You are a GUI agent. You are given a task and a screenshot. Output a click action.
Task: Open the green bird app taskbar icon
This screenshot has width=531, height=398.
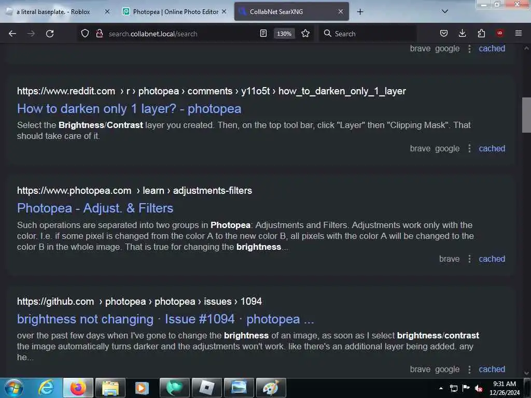click(x=175, y=388)
